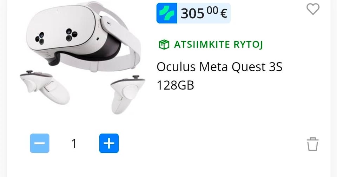Click the euro currency symbol in price
This screenshot has width=337, height=177.
(224, 14)
